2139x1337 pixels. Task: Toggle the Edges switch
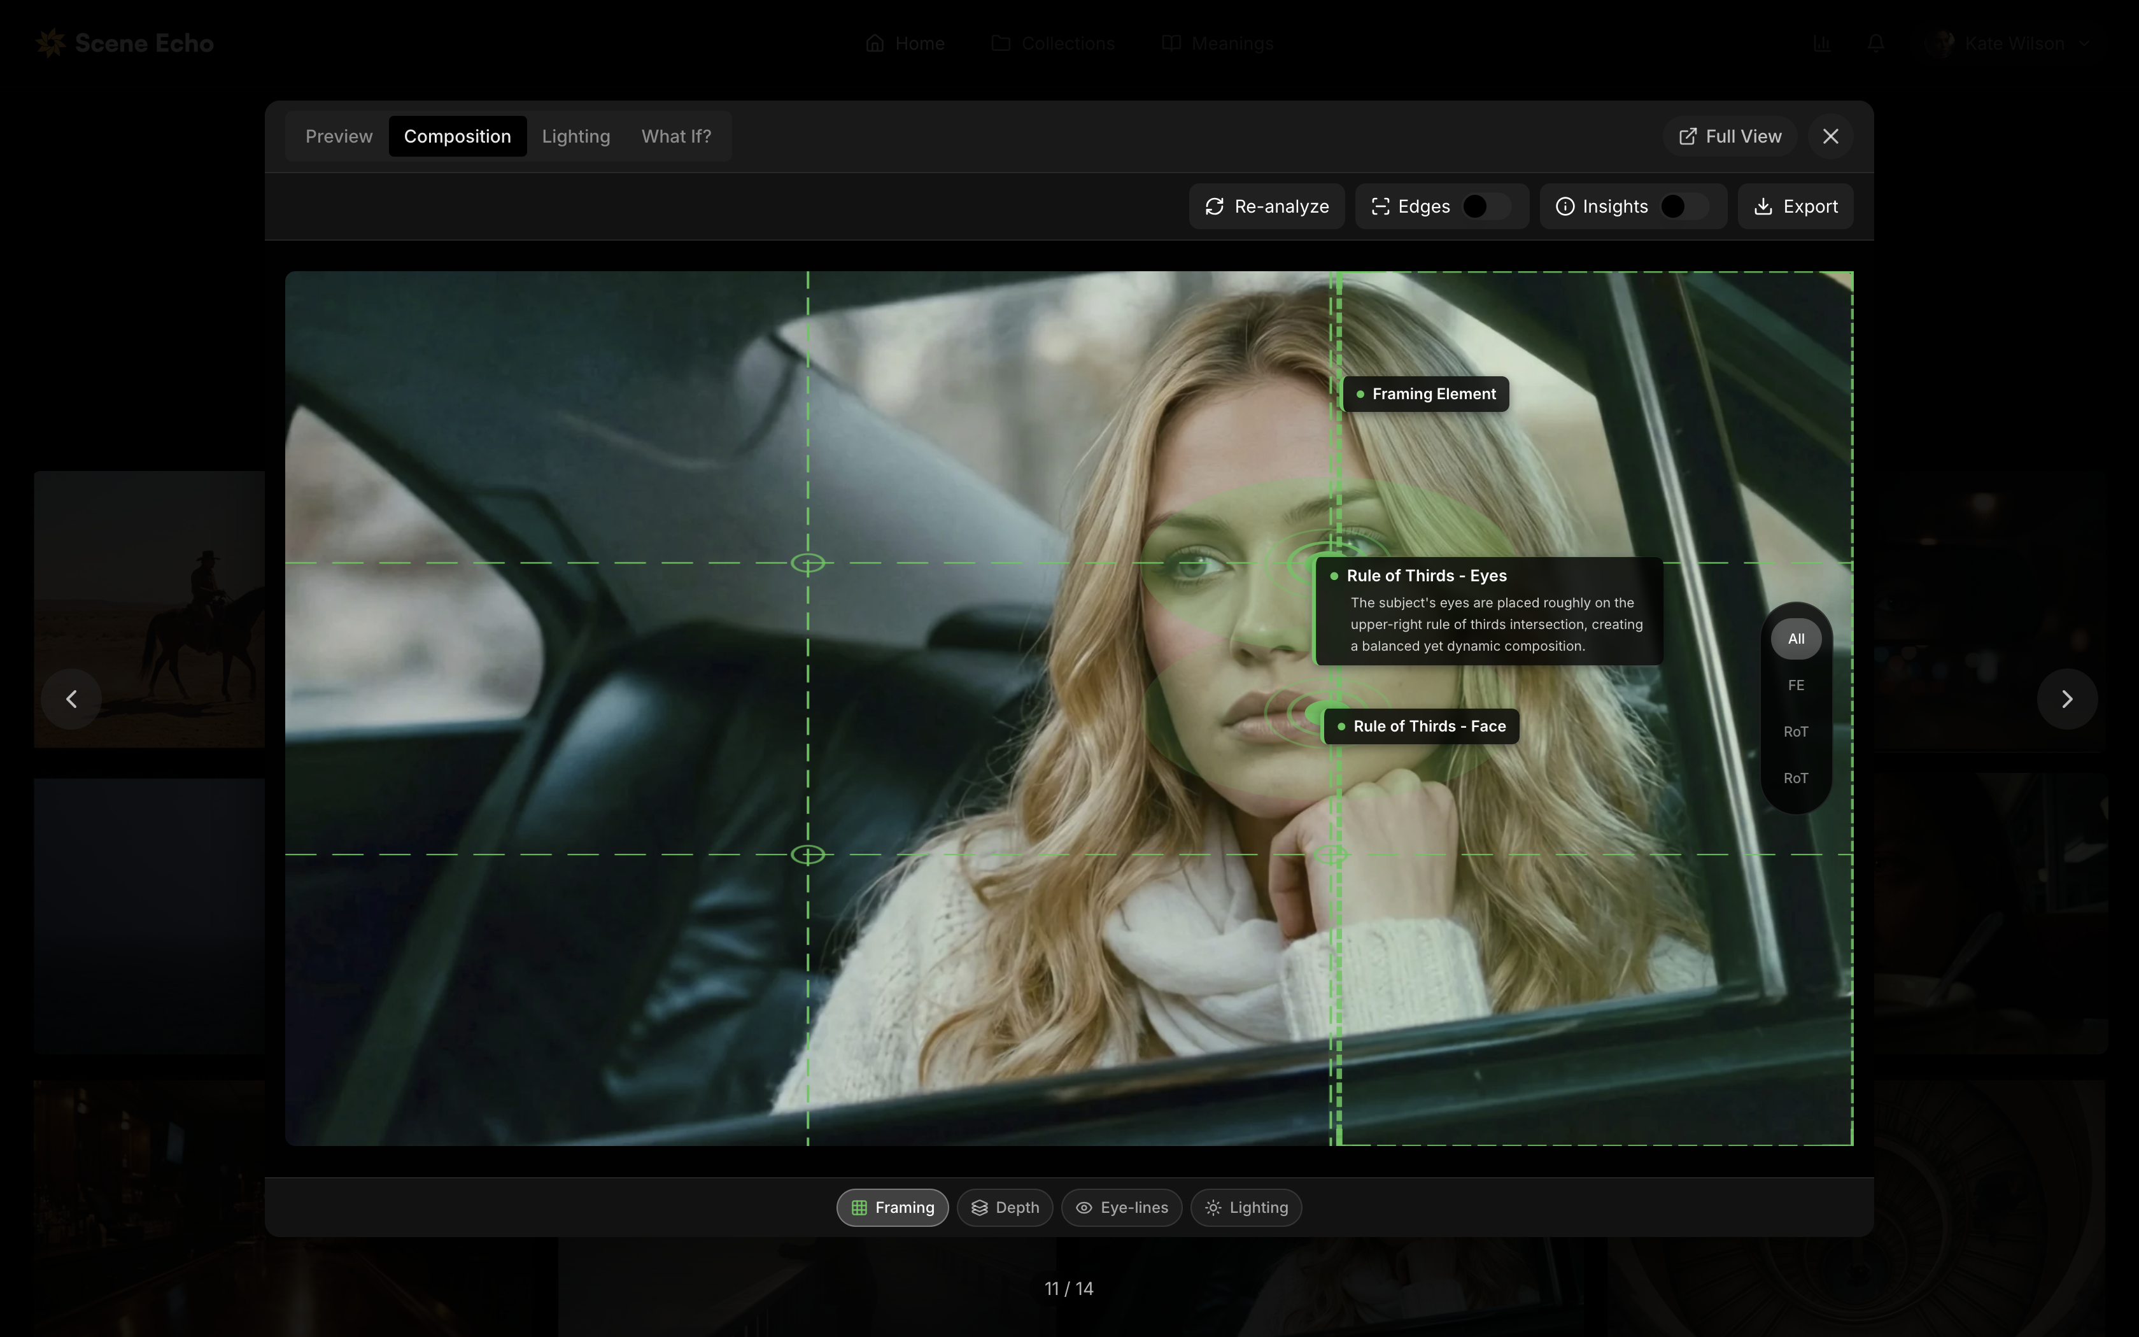(1486, 206)
